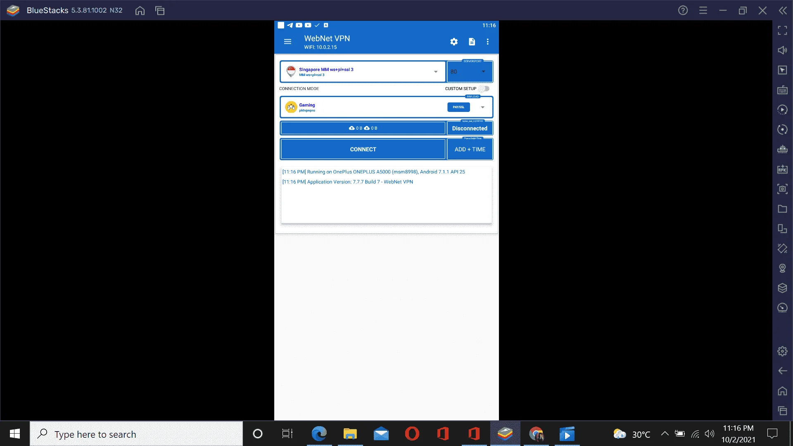The image size is (793, 446).
Task: Open the media folder icon in sidebar
Action: pos(782,209)
